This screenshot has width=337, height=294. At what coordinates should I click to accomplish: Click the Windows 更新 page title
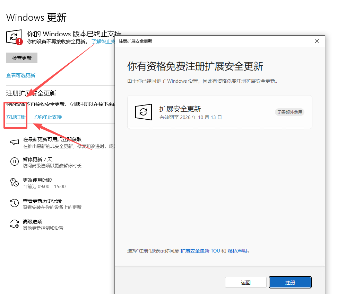36,17
